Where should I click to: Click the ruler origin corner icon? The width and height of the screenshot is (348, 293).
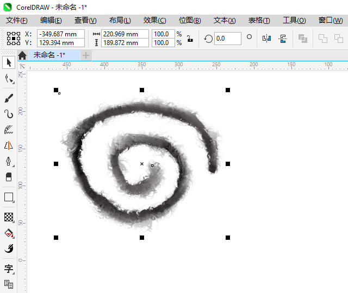coord(22,66)
